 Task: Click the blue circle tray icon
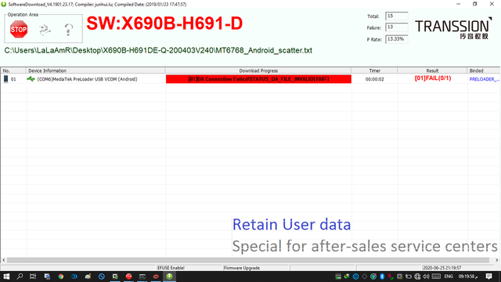pos(355,277)
